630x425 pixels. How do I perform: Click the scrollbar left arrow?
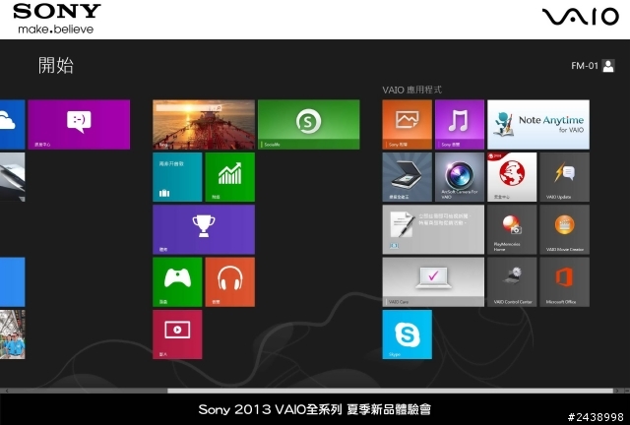pyautogui.click(x=7, y=391)
